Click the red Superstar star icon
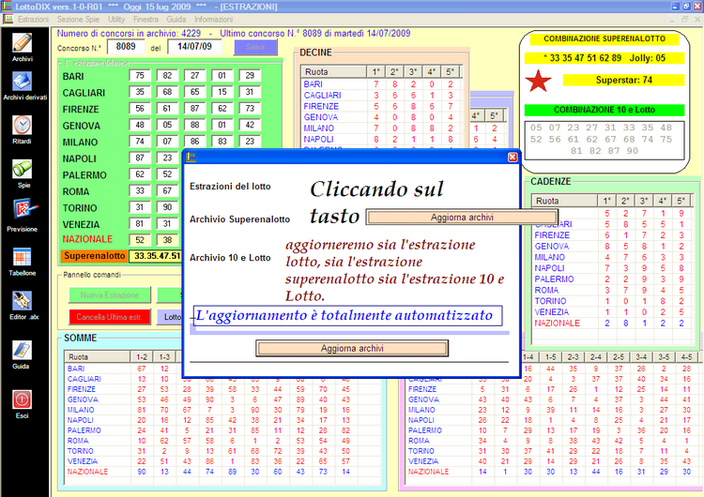The width and height of the screenshot is (704, 497). 538,82
